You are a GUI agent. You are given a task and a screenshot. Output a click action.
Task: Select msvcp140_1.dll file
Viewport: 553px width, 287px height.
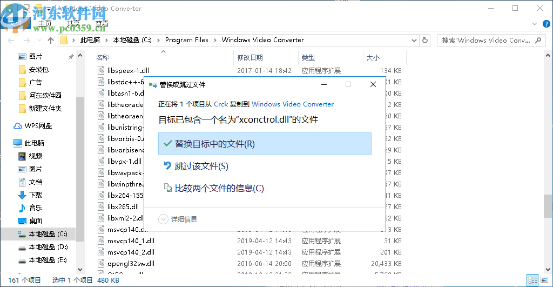131,241
